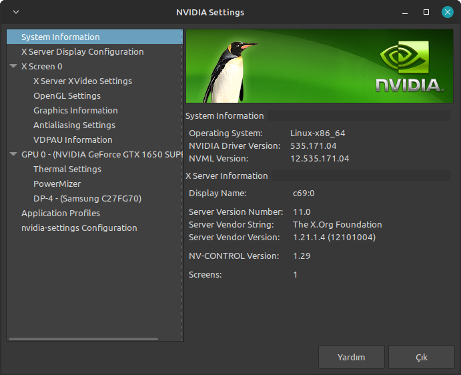
Task: Minimize the NVIDIA Settings window
Action: coord(405,13)
